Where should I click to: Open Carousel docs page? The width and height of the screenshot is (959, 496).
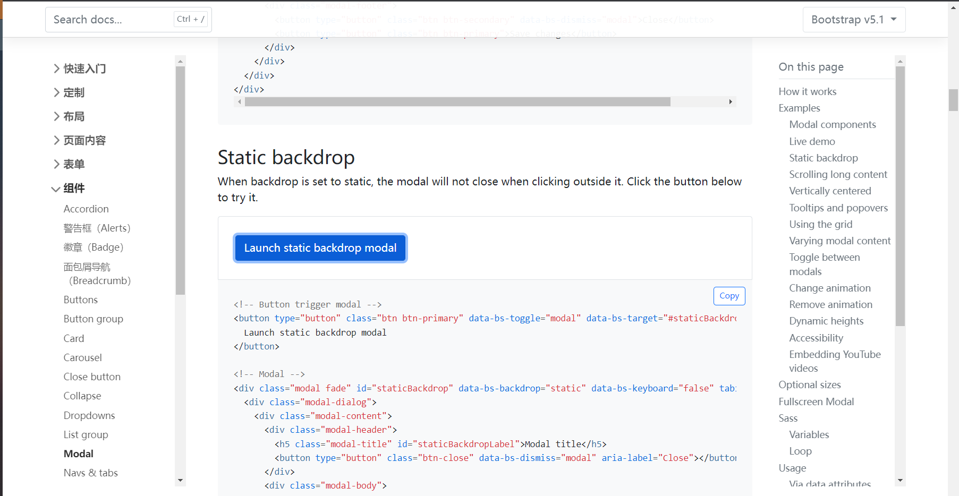point(83,357)
